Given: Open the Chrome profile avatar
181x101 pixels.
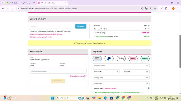Looking at the screenshot, I should [173, 8].
